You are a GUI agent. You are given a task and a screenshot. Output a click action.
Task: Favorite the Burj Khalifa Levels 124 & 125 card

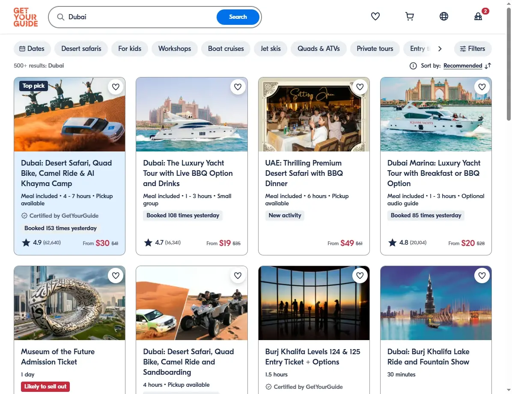(x=360, y=276)
